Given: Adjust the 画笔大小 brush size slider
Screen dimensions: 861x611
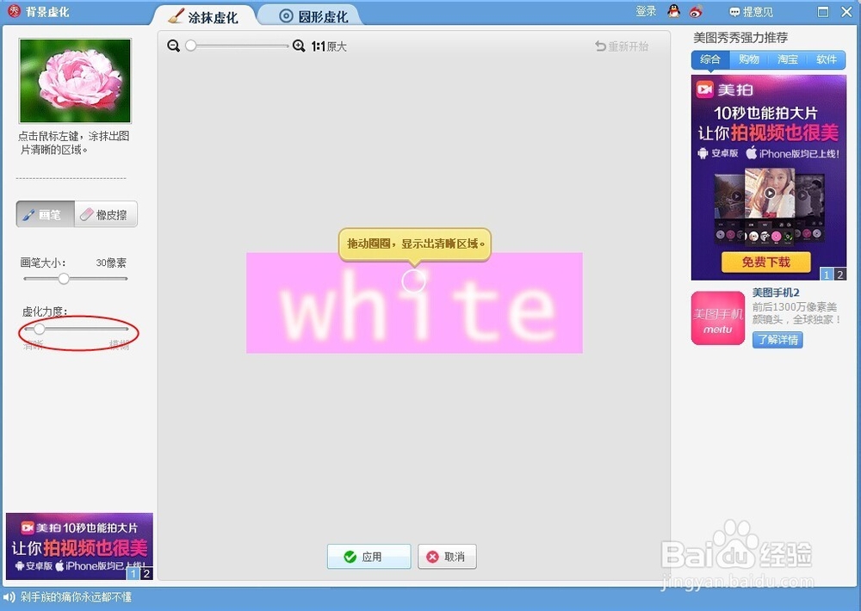Looking at the screenshot, I should 64,279.
